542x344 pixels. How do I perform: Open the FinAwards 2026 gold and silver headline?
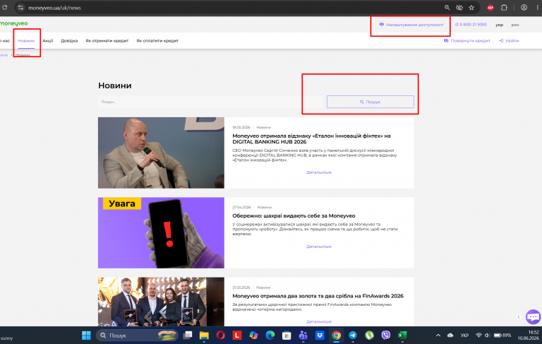318,296
